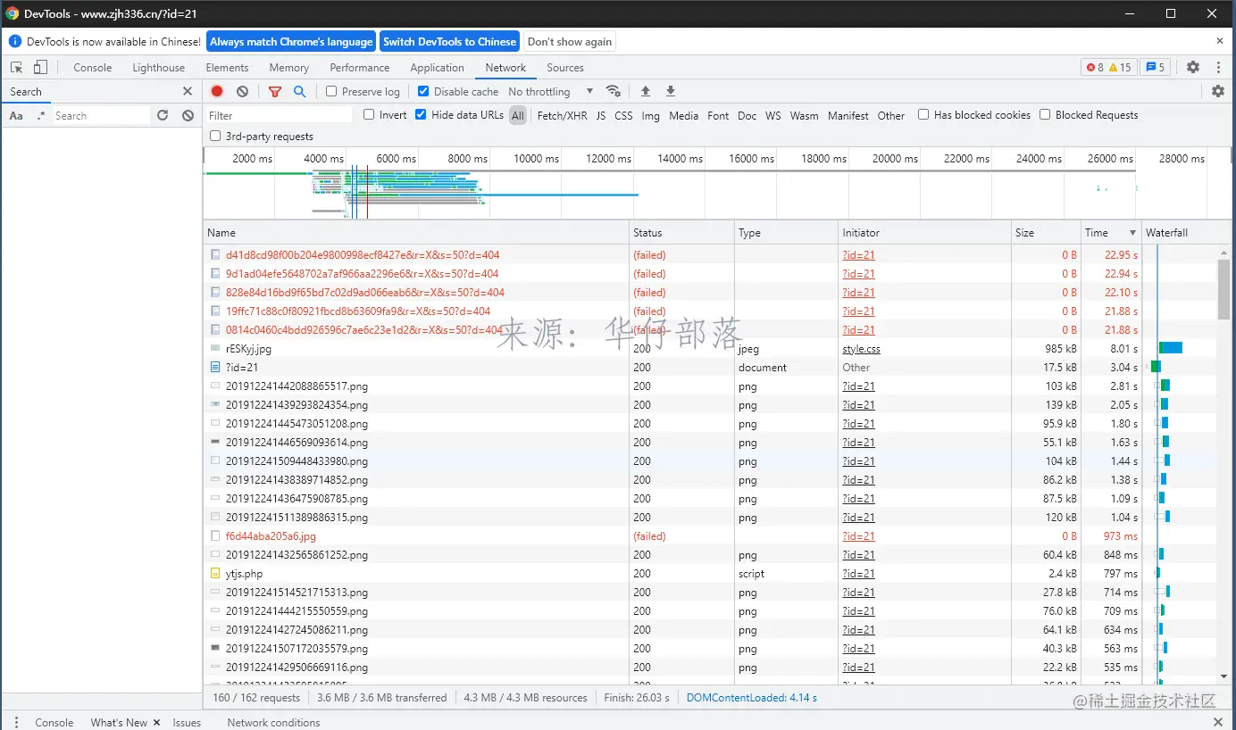The width and height of the screenshot is (1236, 730).
Task: Open drawer three-dot menu
Action: click(x=15, y=722)
